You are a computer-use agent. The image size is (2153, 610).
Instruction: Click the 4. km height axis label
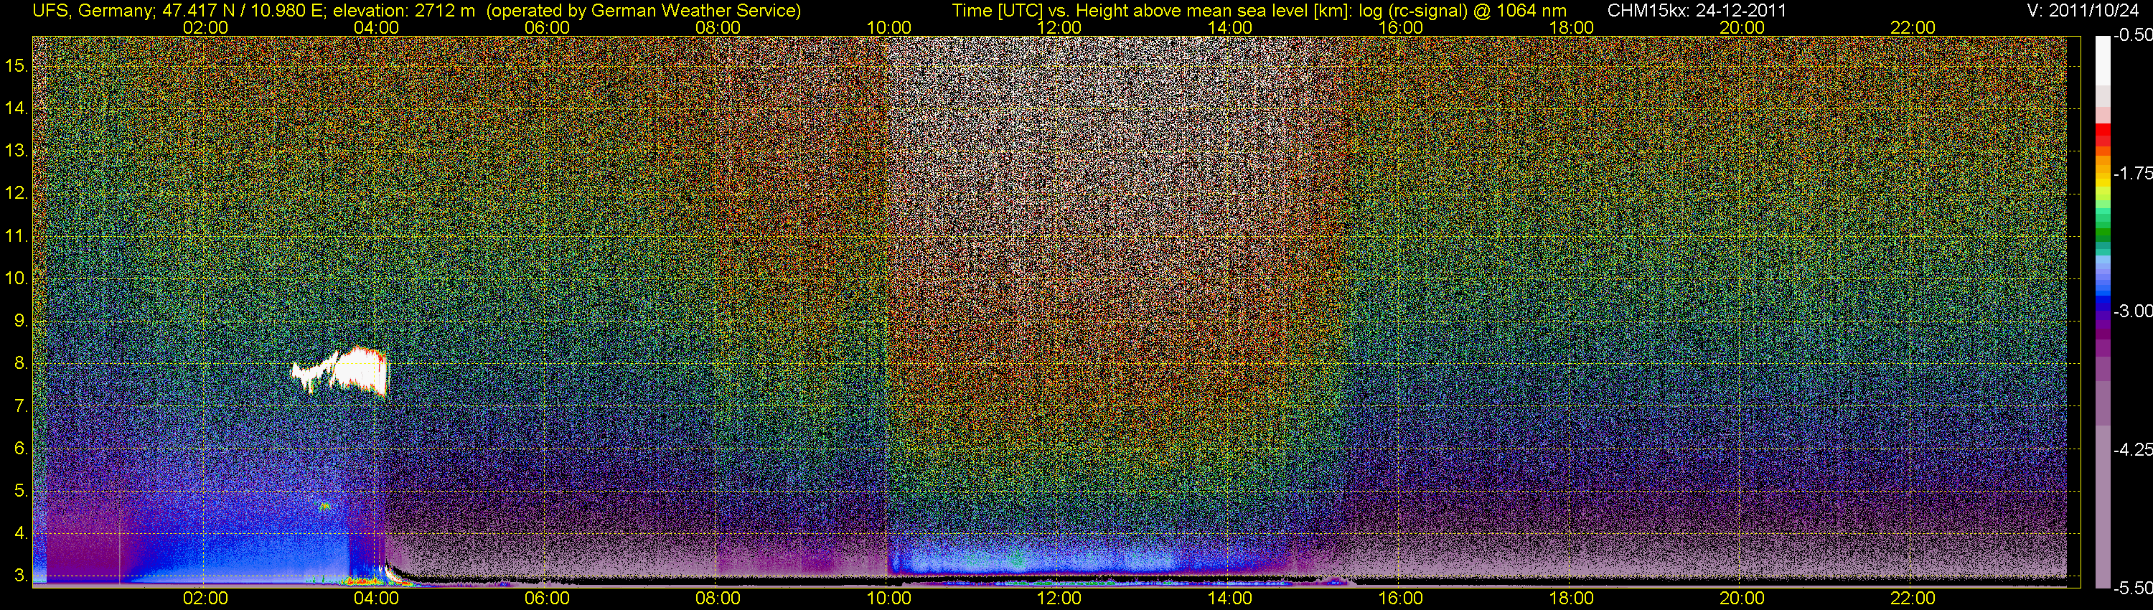pos(21,534)
